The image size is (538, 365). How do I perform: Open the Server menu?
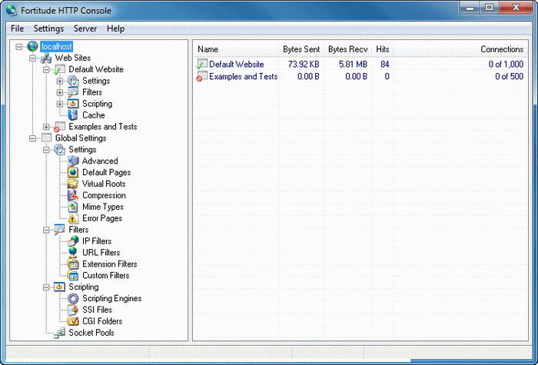click(85, 28)
